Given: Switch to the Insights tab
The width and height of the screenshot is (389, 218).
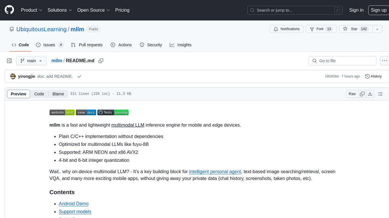Looking at the screenshot, I should tap(180, 45).
